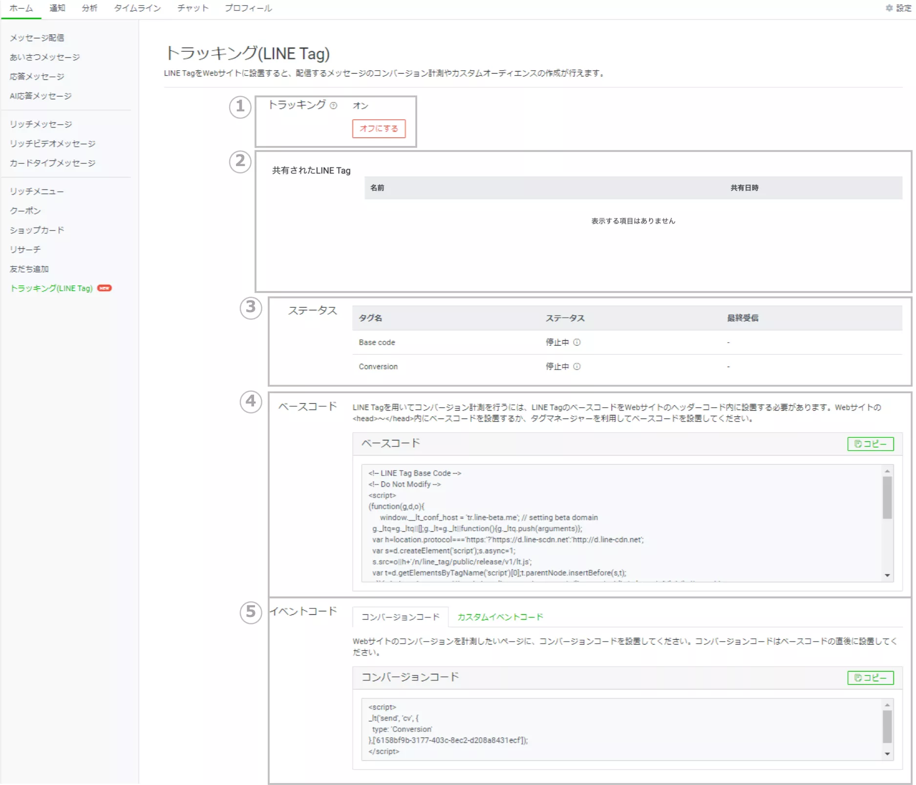Viewport: 916px width, 785px height.
Task: Click info icon beside Conversion status
Action: pos(577,367)
